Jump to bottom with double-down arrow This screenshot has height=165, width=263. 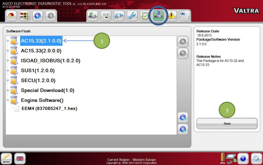pyautogui.click(x=183, y=129)
